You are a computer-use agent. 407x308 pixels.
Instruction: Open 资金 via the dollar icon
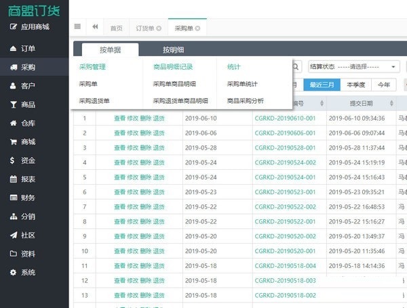pyautogui.click(x=14, y=160)
